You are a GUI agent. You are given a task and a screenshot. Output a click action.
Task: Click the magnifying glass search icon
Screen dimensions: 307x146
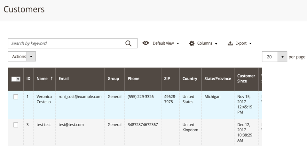(128, 43)
